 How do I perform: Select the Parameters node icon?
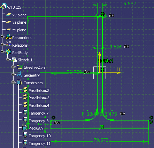[x=9, y=37]
